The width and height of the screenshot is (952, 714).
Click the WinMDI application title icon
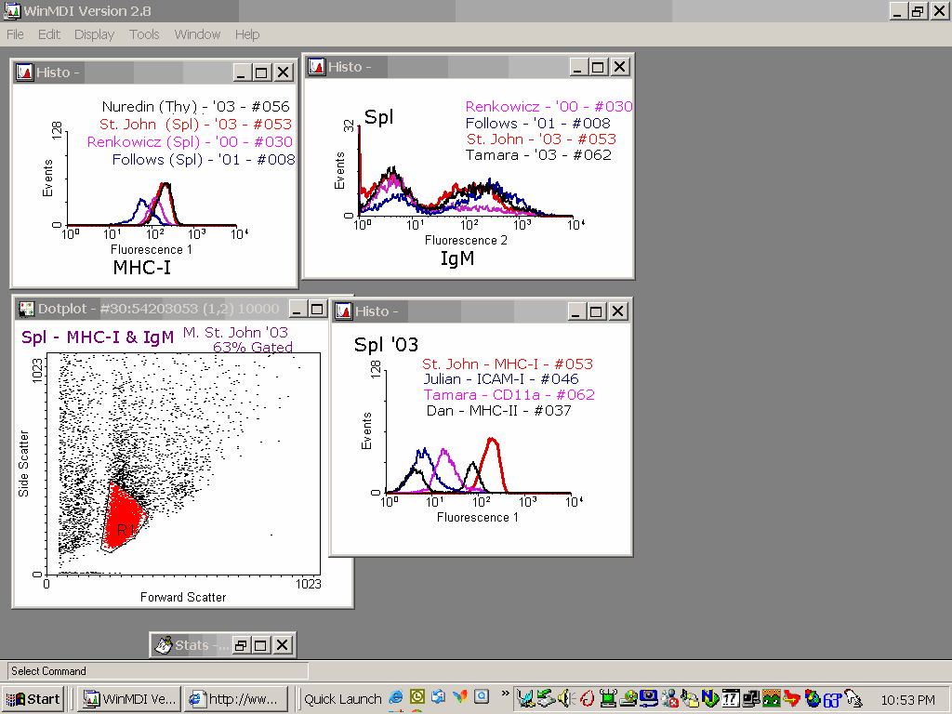coord(10,11)
